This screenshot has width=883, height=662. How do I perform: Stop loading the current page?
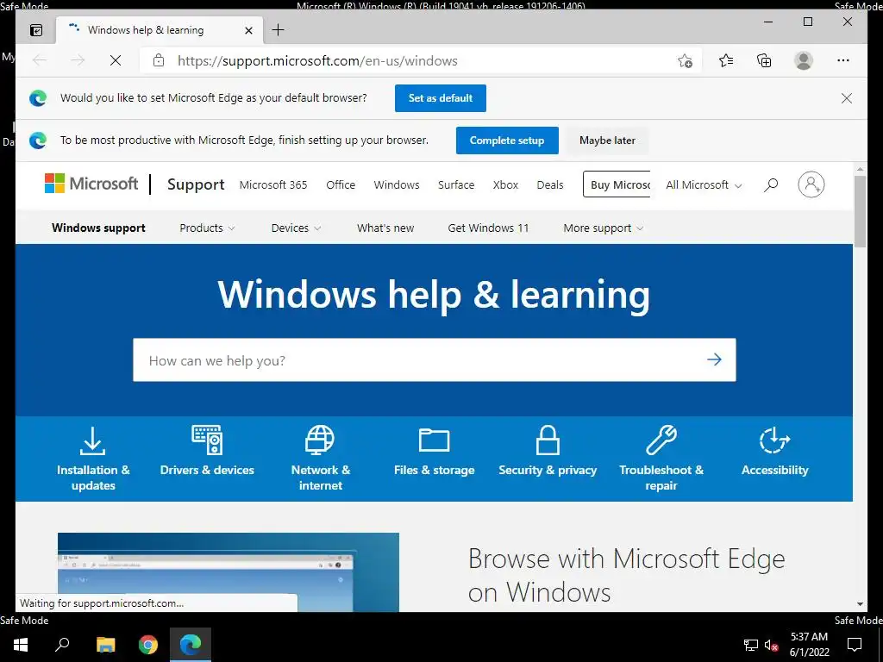tap(116, 60)
